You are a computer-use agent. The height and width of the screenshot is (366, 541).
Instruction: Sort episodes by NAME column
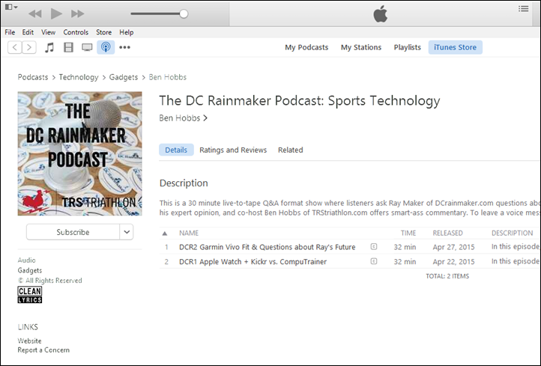click(189, 233)
